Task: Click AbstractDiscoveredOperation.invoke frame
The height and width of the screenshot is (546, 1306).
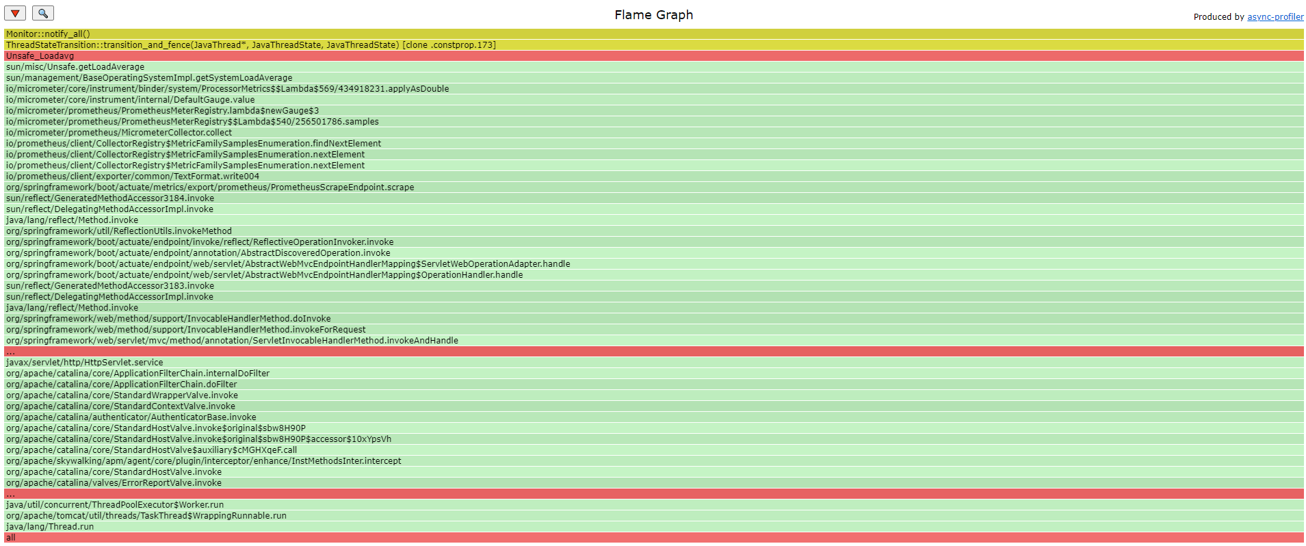Action: click(653, 253)
